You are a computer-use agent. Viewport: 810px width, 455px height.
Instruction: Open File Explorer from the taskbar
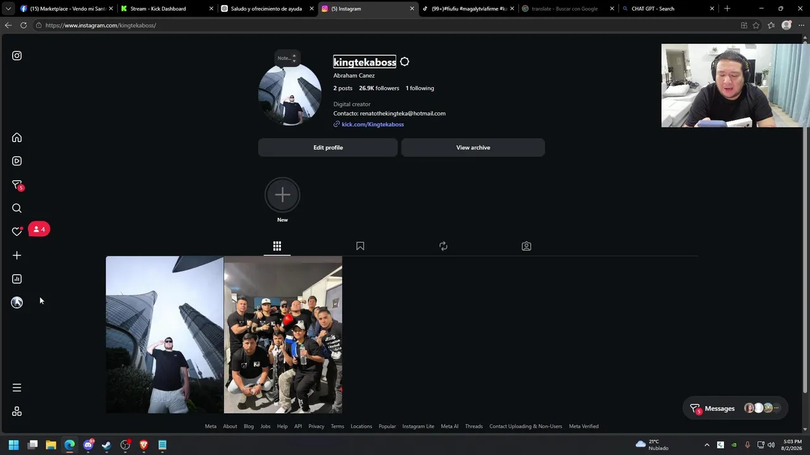(x=51, y=445)
